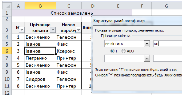184x96 pixels.
Task: Click the Select All corner of the sheet
Action: point(7,6)
